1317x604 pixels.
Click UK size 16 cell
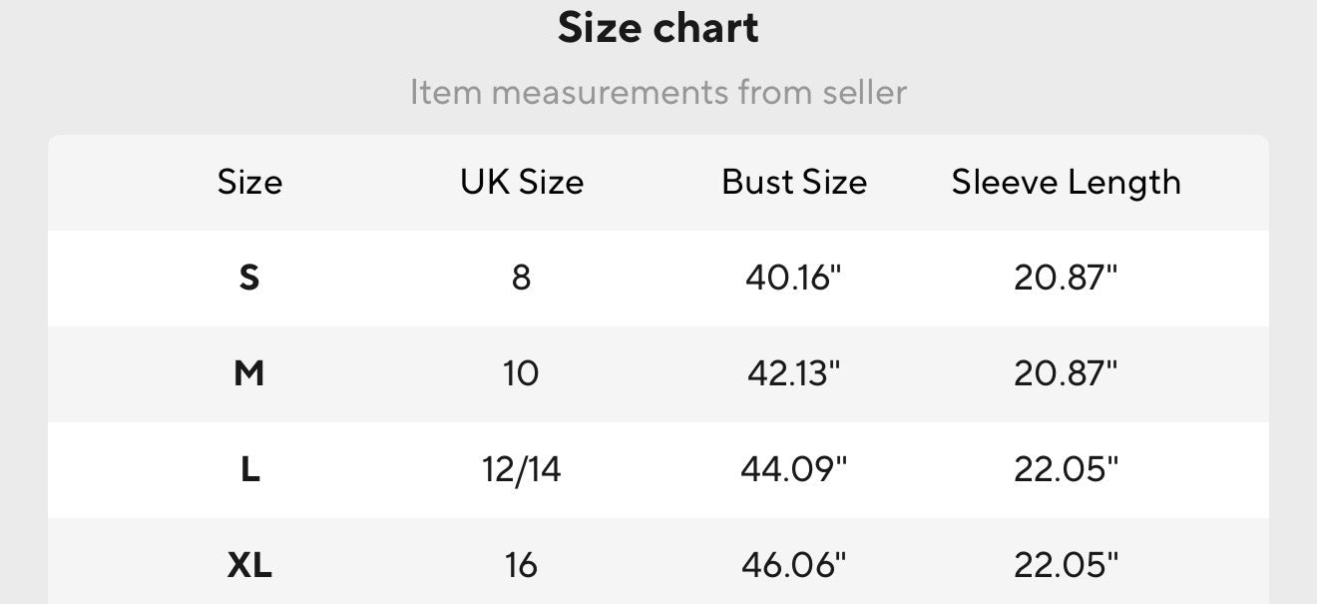522,565
